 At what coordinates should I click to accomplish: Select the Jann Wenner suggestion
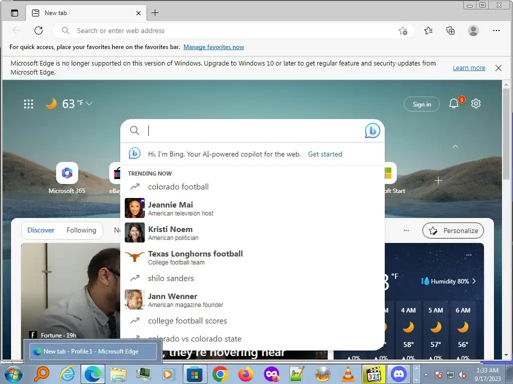[252, 299]
